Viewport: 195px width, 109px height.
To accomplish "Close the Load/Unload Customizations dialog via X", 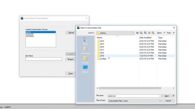I will coord(87,18).
